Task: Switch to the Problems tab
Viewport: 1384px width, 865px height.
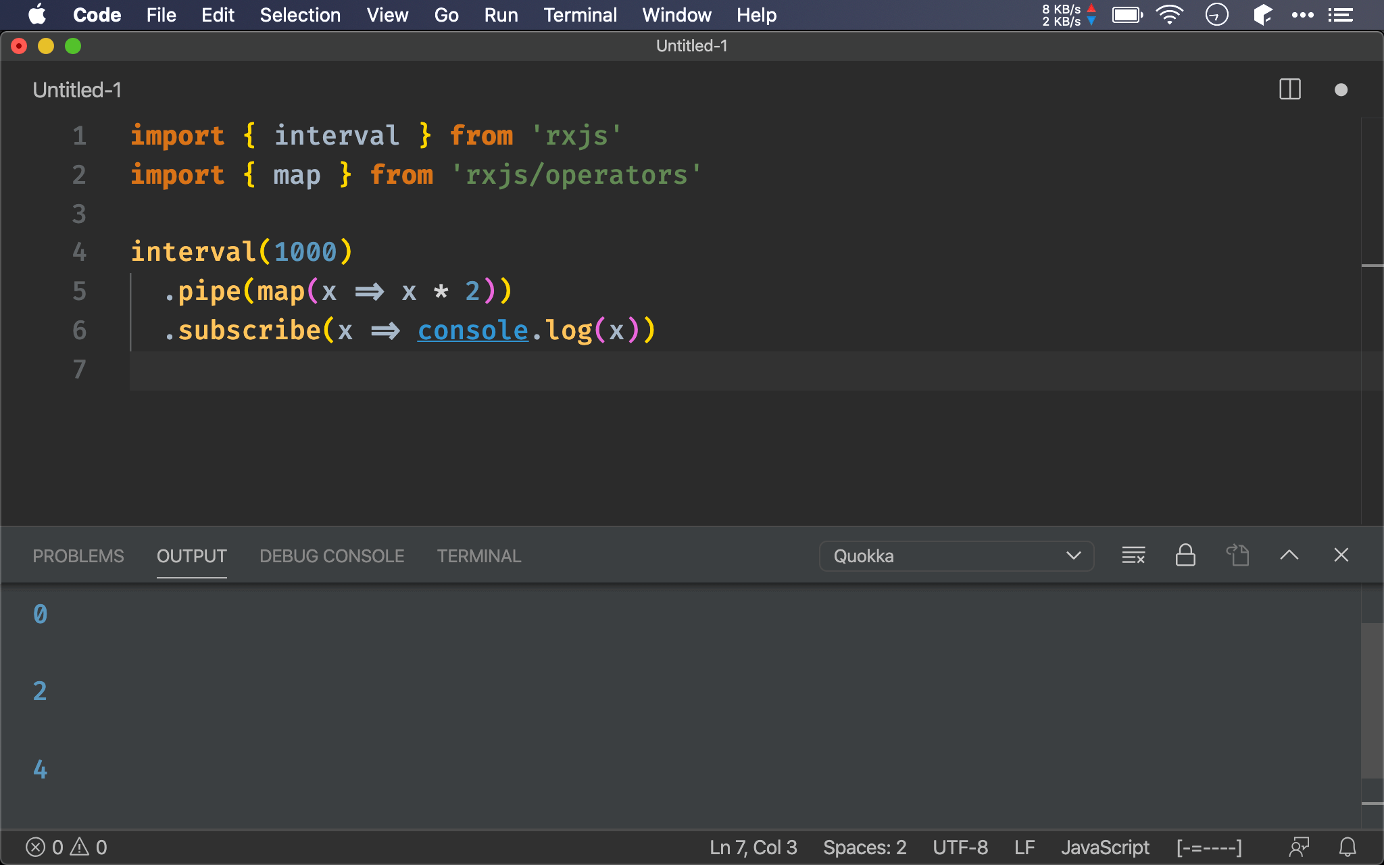Action: (78, 556)
